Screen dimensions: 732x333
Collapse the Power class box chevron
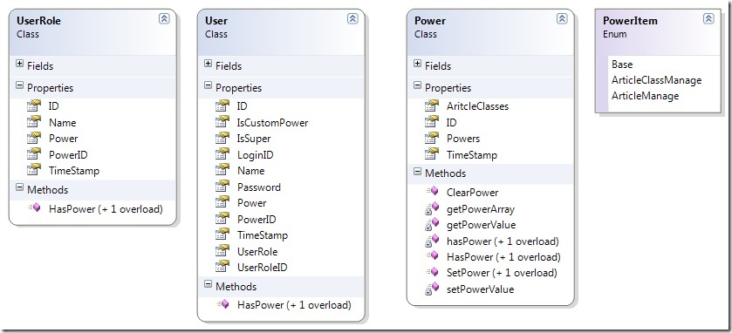pyautogui.click(x=562, y=18)
